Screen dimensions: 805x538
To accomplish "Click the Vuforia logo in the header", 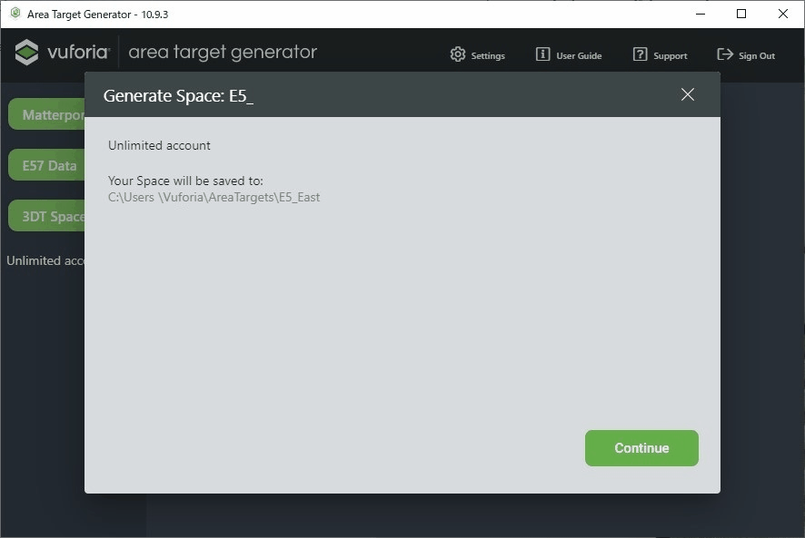I will click(62, 53).
